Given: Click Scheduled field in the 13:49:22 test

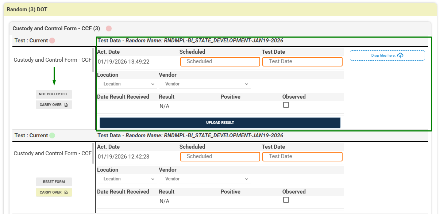Looking at the screenshot, I should (220, 61).
